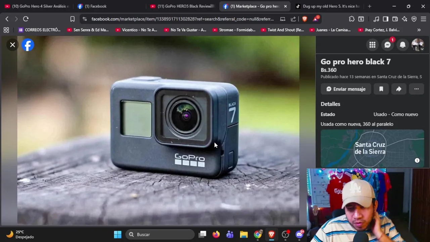Open the Facebook menu grid
This screenshot has height=242, width=430.
coord(372,45)
